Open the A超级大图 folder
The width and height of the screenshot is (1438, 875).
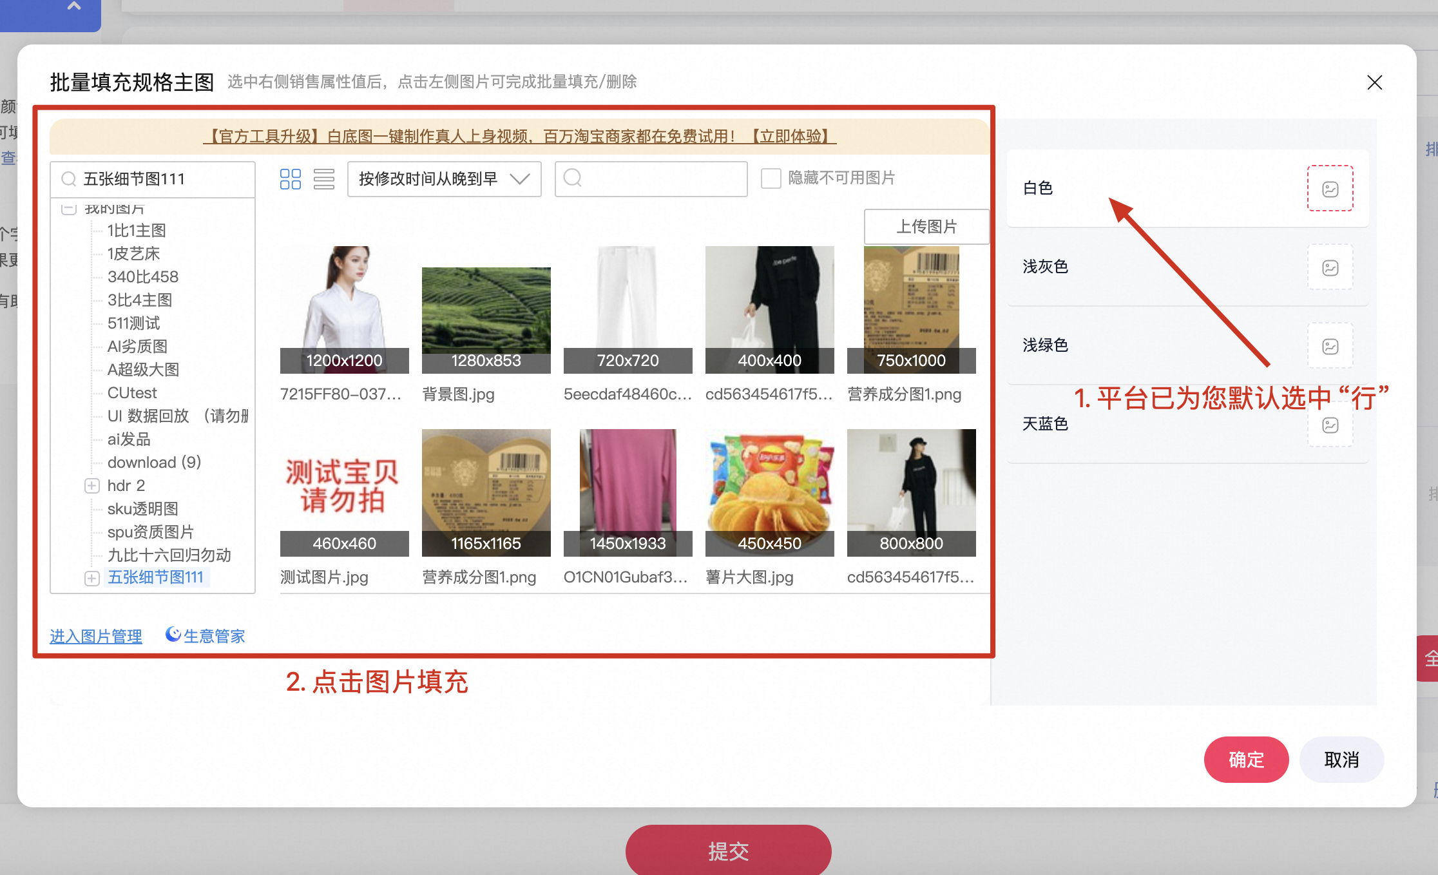tap(143, 370)
